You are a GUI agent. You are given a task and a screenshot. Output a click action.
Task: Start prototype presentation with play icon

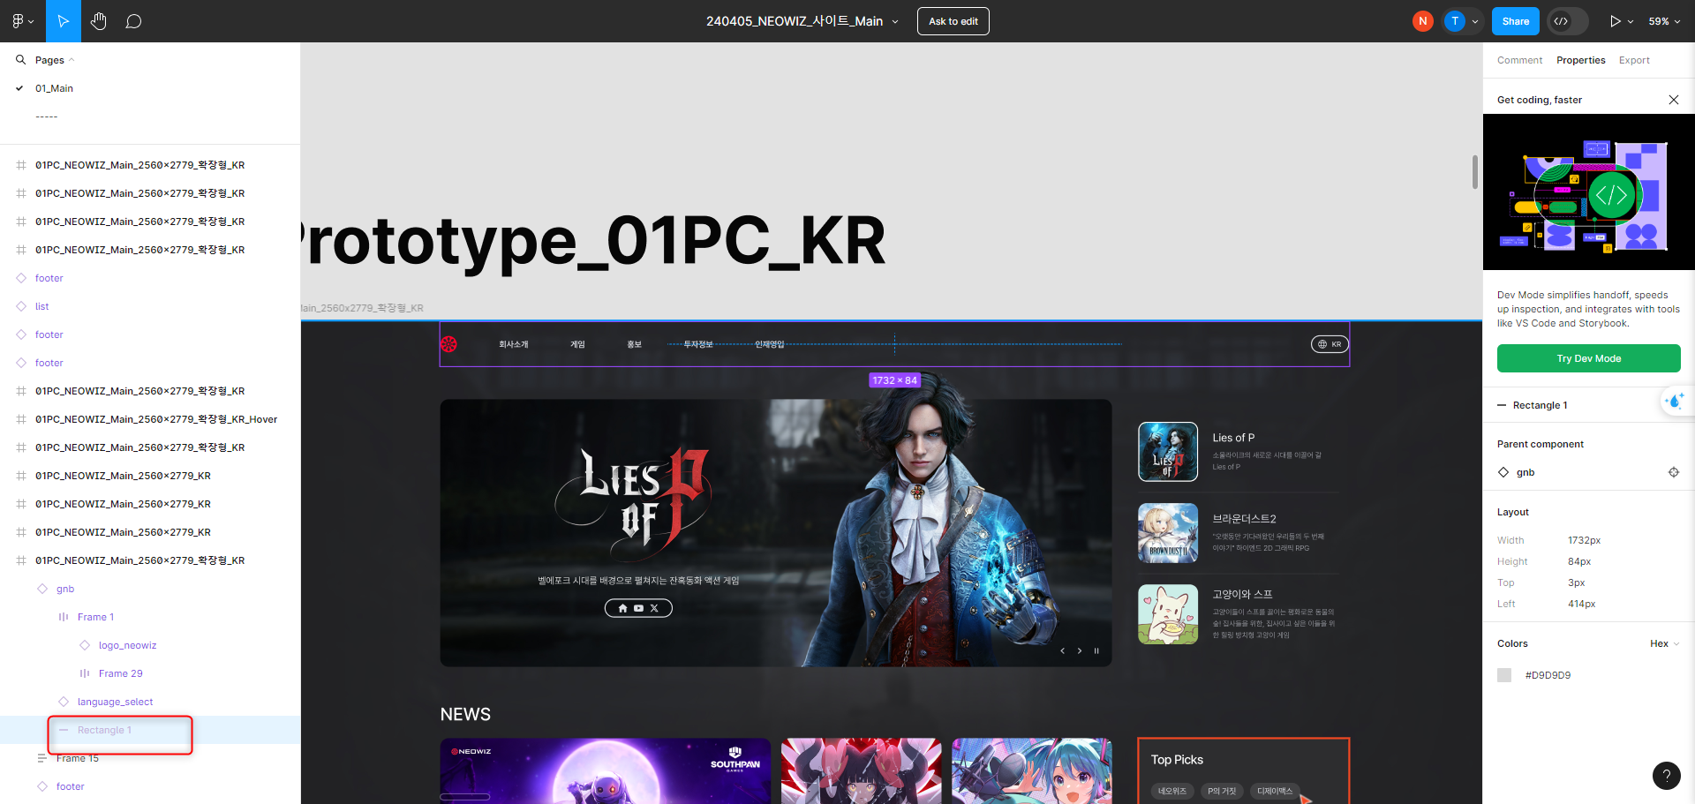[1615, 21]
